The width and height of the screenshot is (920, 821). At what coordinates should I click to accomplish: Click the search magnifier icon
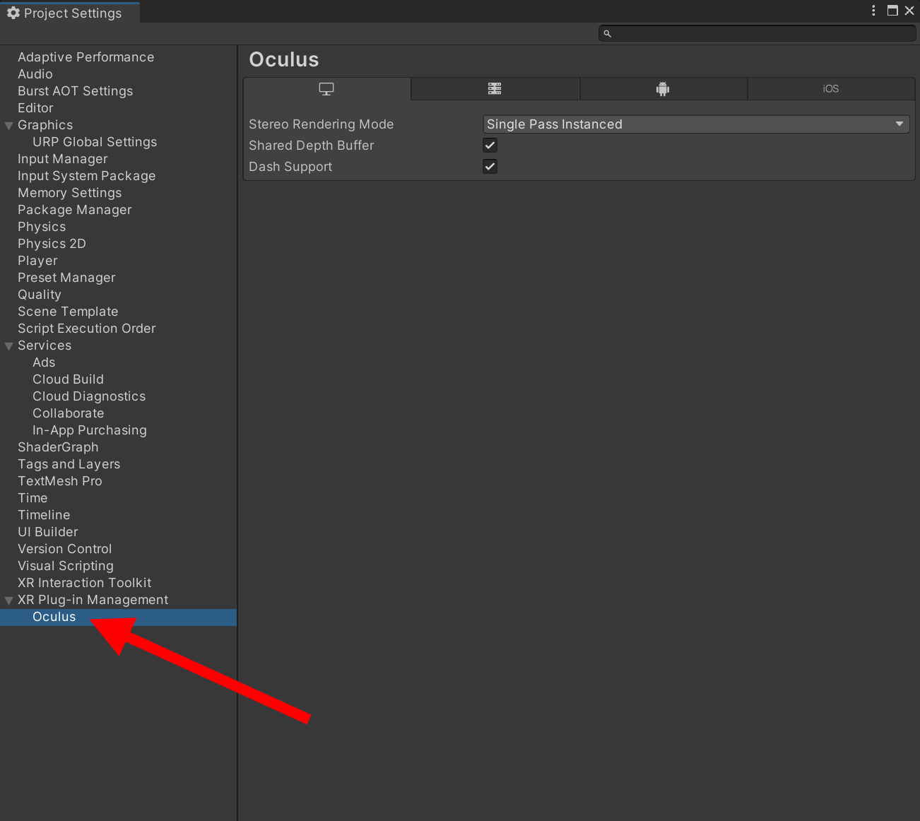[x=607, y=33]
